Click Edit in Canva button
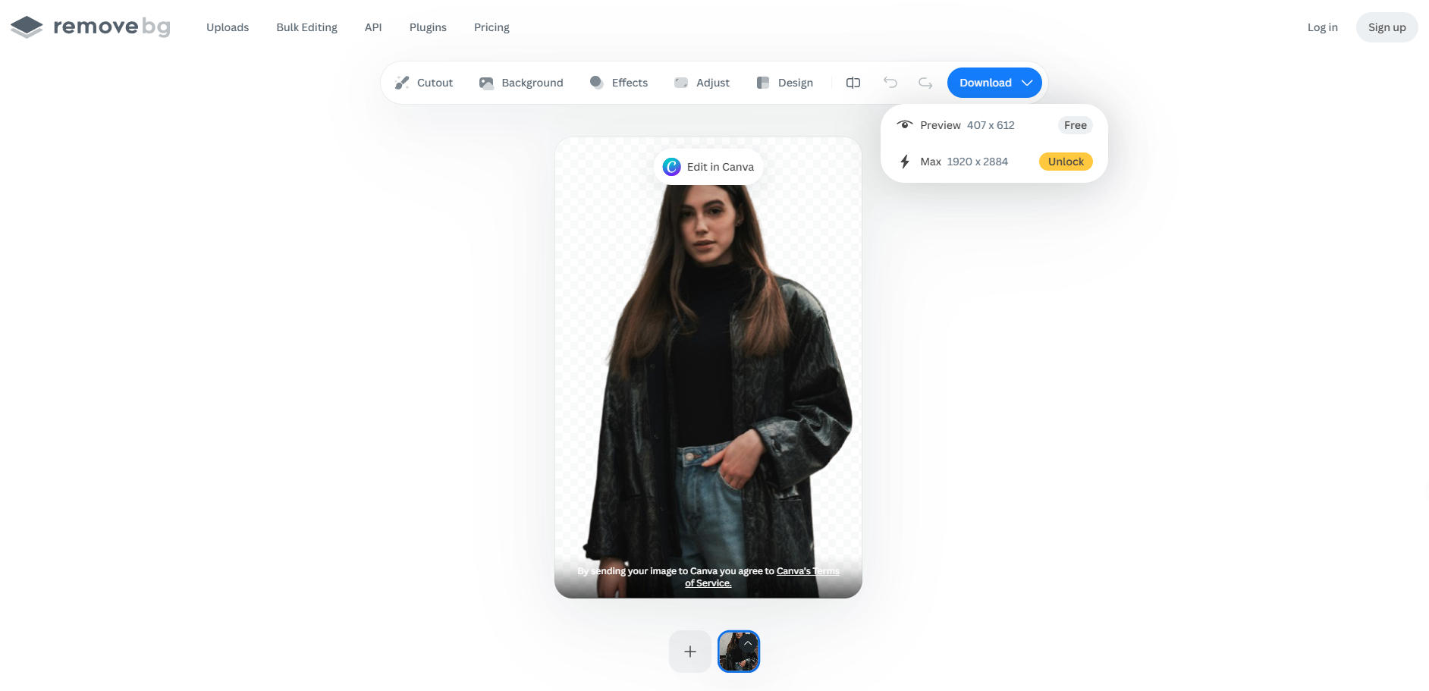This screenshot has height=691, width=1429. (x=708, y=167)
